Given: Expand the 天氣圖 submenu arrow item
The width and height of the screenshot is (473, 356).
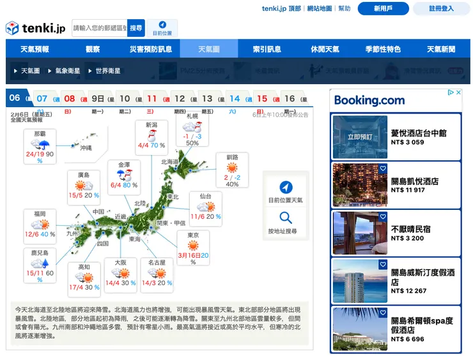Looking at the screenshot, I should [x=27, y=71].
